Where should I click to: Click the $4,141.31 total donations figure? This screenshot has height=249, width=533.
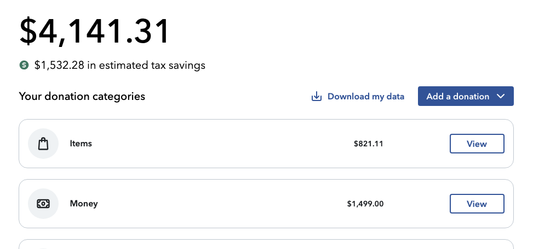[x=95, y=32]
